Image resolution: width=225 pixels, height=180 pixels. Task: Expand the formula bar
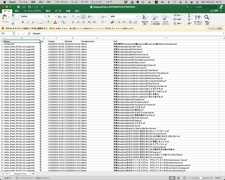224,33
